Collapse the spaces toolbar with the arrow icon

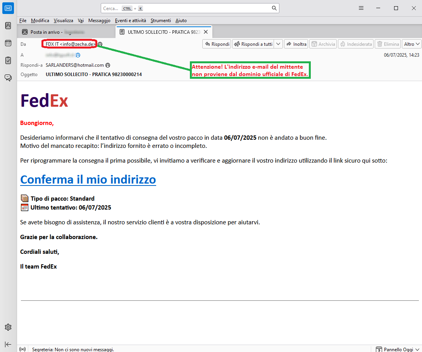(x=8, y=345)
